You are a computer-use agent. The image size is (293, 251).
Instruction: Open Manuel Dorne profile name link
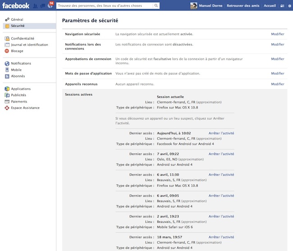pos(211,6)
